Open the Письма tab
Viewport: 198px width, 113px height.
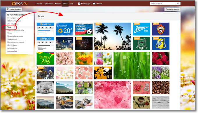click(x=39, y=4)
